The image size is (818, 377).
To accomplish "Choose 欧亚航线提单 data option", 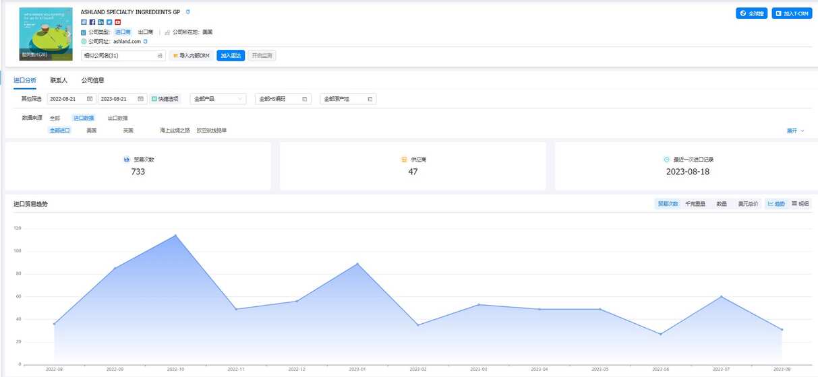I will tap(212, 131).
